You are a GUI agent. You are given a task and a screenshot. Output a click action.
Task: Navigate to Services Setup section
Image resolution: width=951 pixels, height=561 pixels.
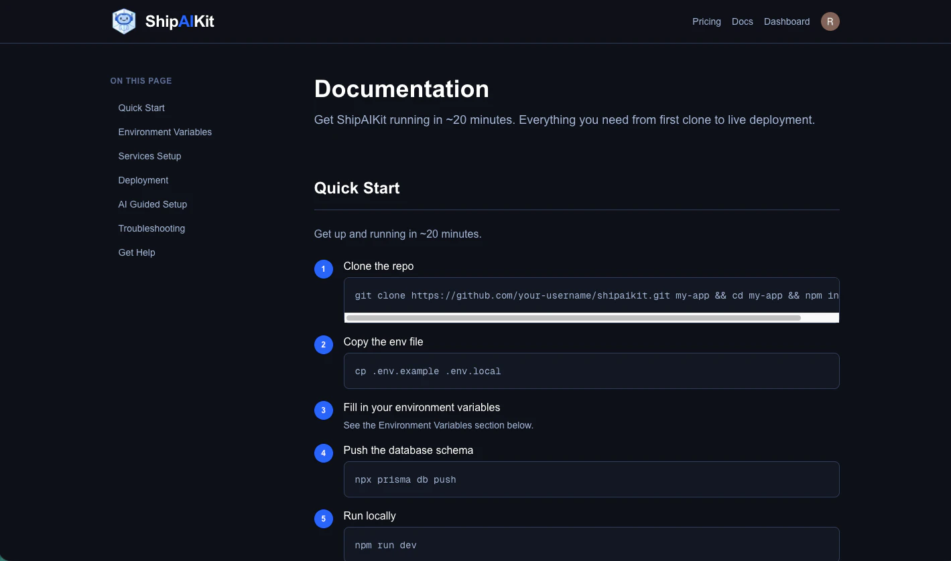pos(149,156)
